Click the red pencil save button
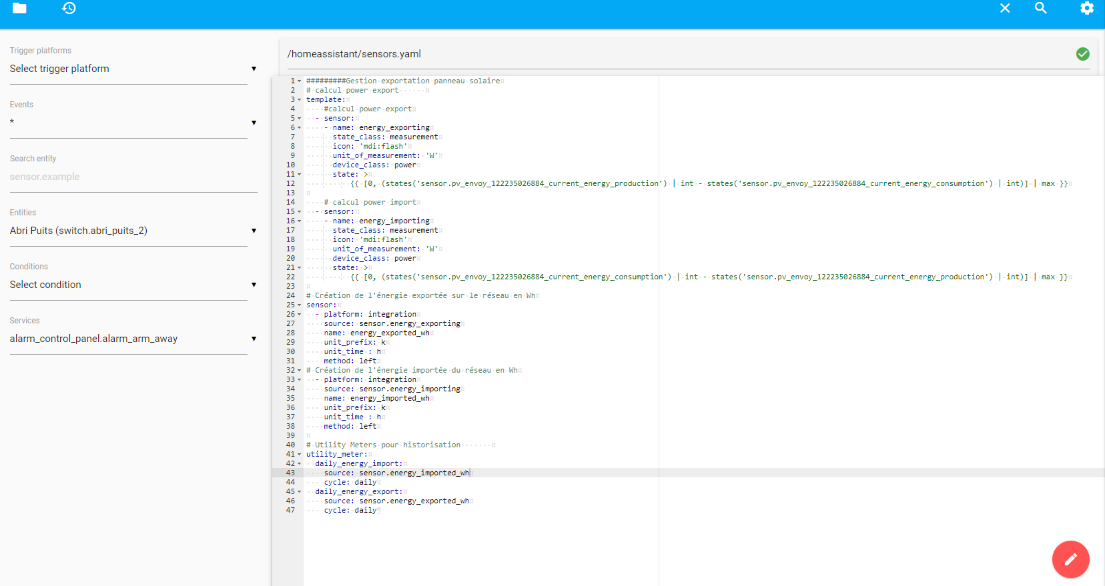Image resolution: width=1105 pixels, height=586 pixels. tap(1071, 559)
